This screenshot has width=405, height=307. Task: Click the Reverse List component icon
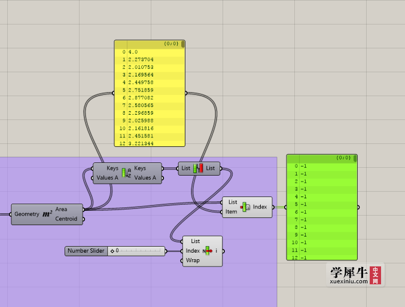198,168
